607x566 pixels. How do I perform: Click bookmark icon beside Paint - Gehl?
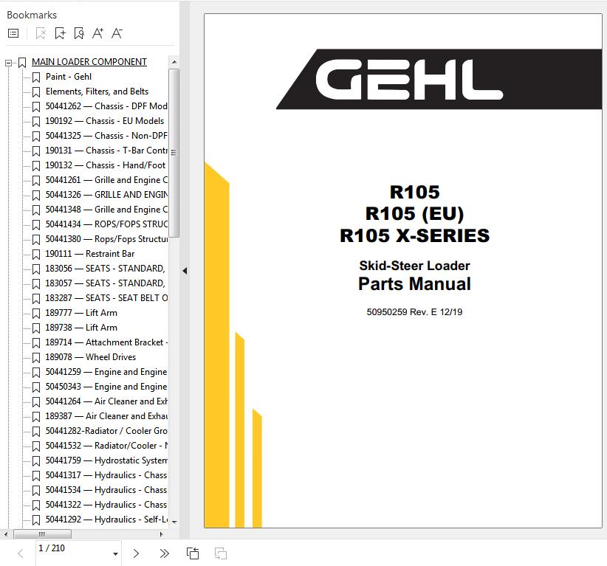pyautogui.click(x=36, y=77)
